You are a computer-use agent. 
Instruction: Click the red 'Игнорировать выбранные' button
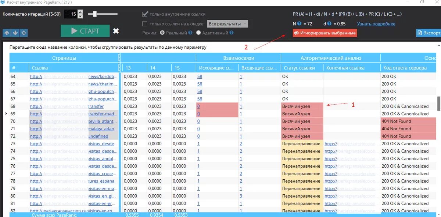(x=325, y=33)
